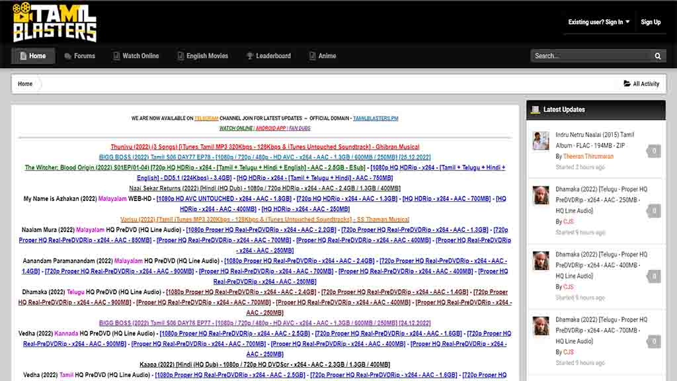This screenshot has height=381, width=677.
Task: Click reply count badge for Dhamaka 400MB post
Action: (x=654, y=276)
